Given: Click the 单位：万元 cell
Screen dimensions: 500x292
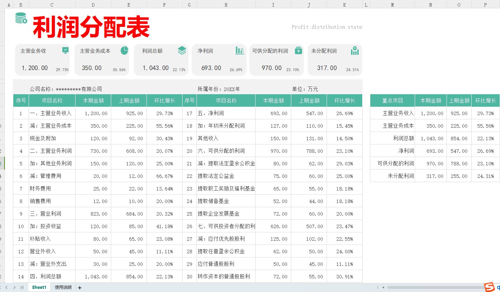Looking at the screenshot, I should [305, 89].
